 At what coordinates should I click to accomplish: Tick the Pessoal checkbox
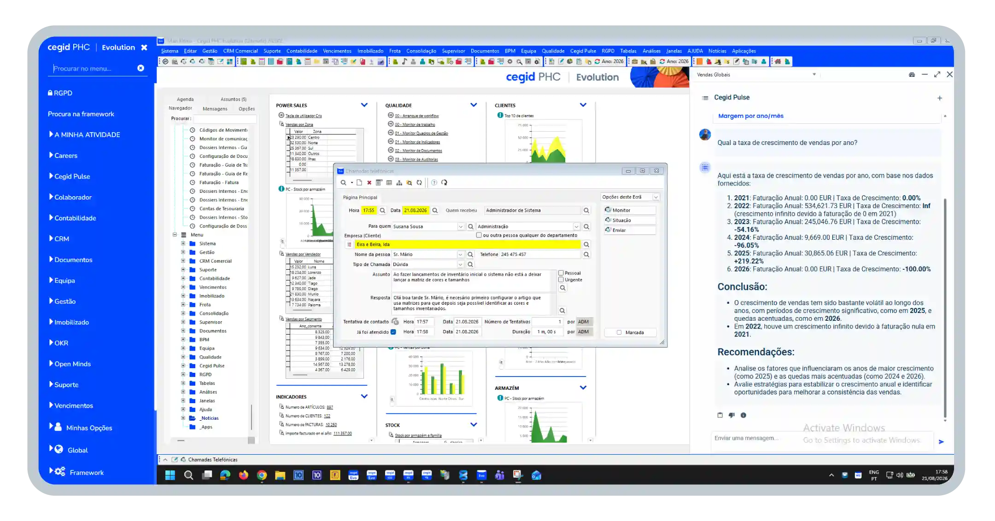(561, 273)
